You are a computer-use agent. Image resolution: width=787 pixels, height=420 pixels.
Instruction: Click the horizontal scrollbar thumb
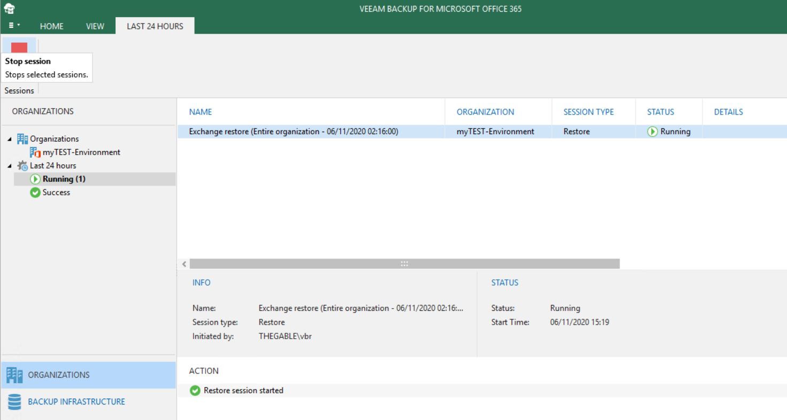pos(404,264)
